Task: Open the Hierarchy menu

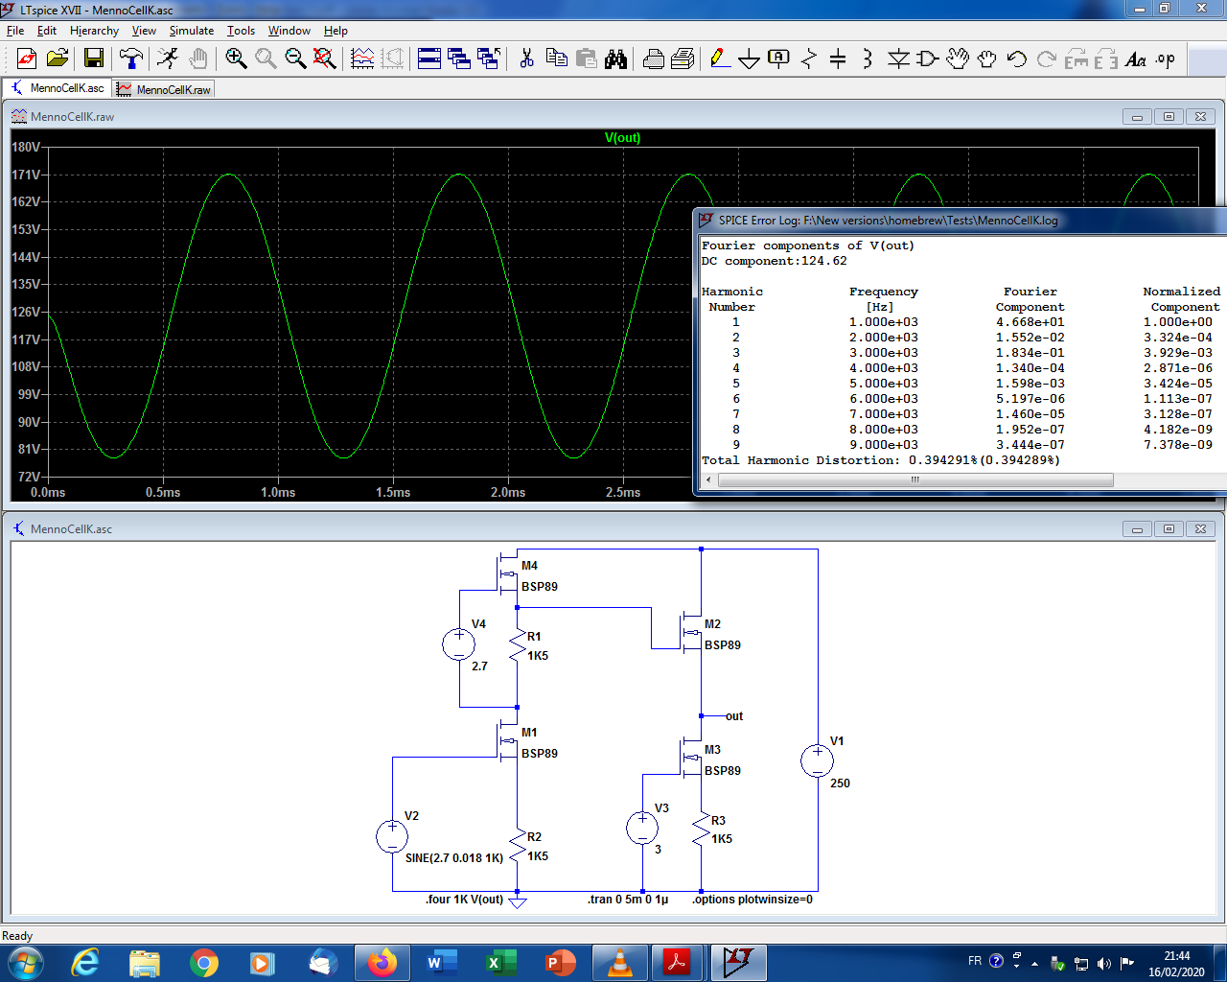Action: point(94,31)
